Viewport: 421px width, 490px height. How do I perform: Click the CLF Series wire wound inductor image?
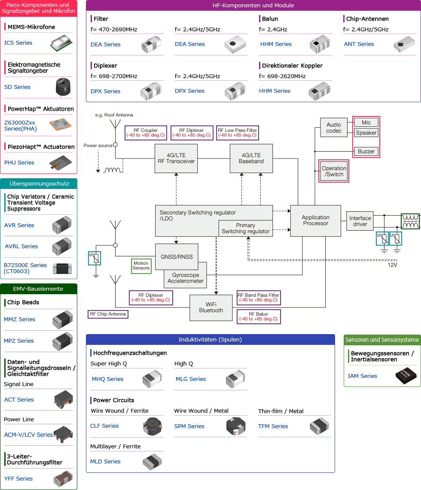point(152,426)
